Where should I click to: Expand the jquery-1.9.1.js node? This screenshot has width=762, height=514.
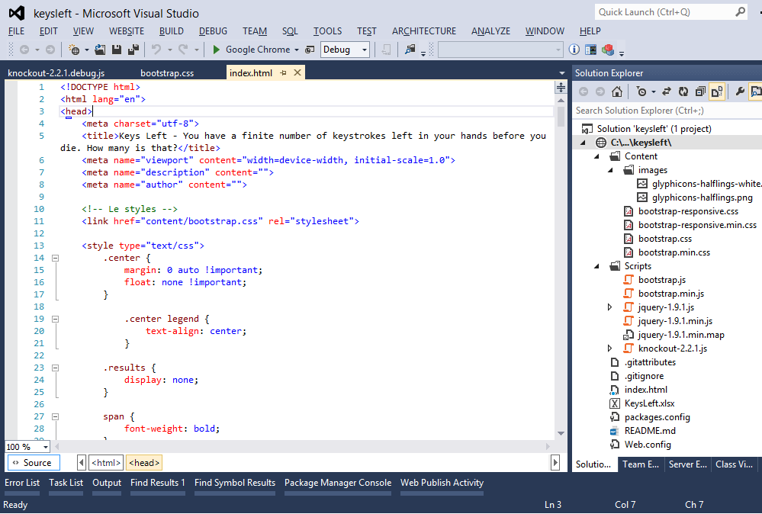609,307
